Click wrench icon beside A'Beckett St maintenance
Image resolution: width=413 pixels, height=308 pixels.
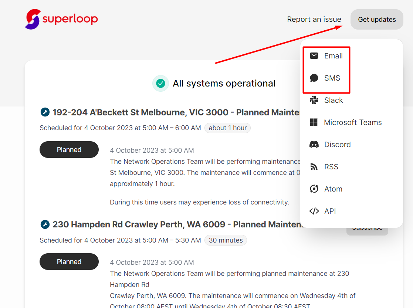click(x=45, y=112)
